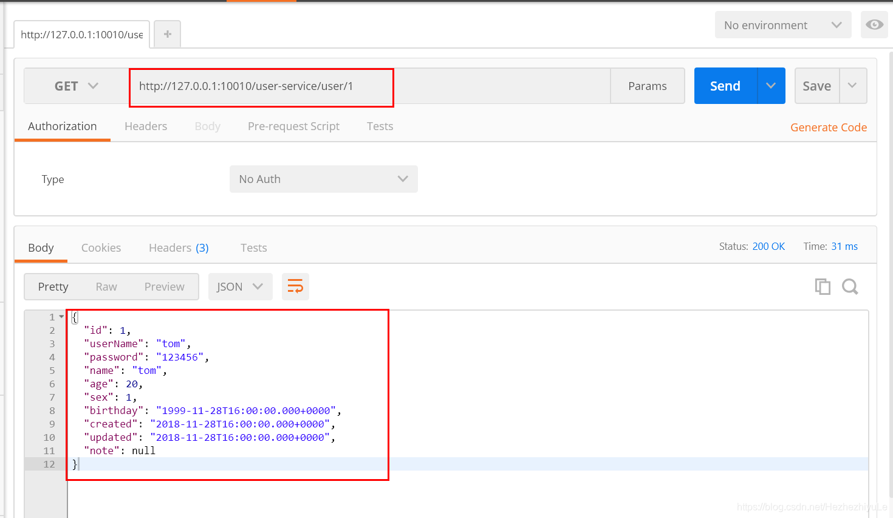This screenshot has height=518, width=893.
Task: Click line number 12 in gutter
Action: click(49, 464)
